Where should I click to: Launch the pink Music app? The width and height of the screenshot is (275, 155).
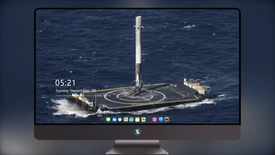point(154,120)
